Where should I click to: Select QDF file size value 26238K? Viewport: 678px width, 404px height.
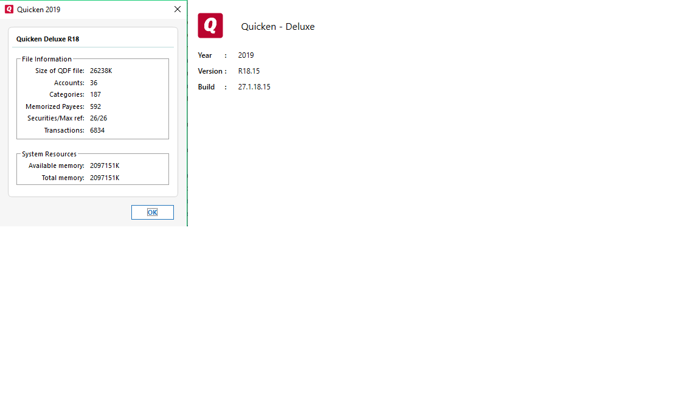[x=101, y=71]
